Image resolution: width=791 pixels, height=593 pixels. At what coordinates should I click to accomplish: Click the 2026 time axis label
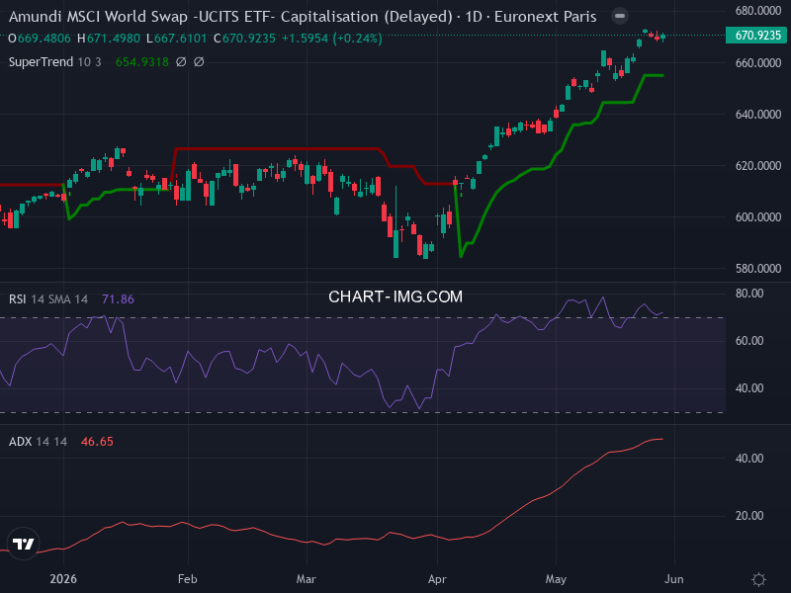tap(63, 579)
